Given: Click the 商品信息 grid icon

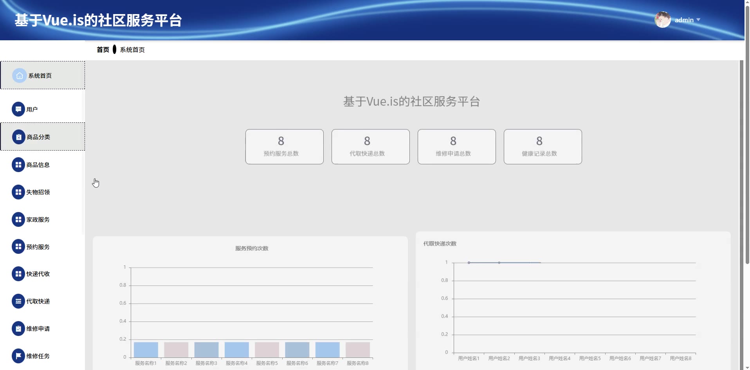Looking at the screenshot, I should (18, 165).
